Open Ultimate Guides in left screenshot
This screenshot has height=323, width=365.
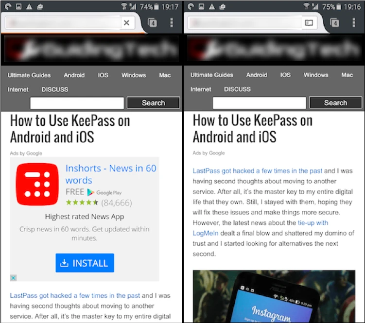(x=29, y=75)
